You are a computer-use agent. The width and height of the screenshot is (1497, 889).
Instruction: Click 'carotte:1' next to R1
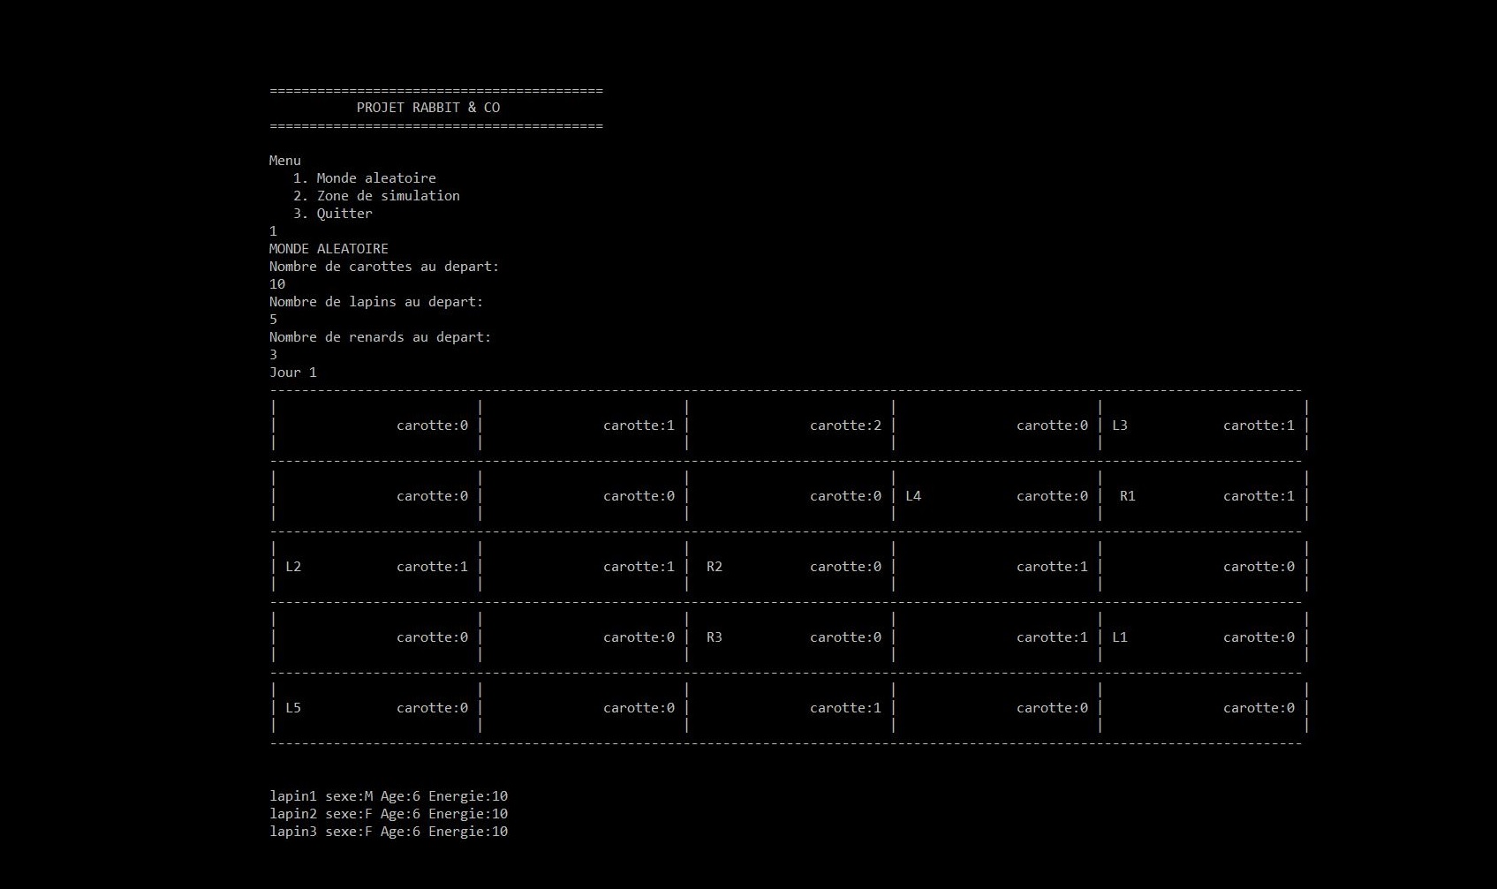click(1259, 496)
